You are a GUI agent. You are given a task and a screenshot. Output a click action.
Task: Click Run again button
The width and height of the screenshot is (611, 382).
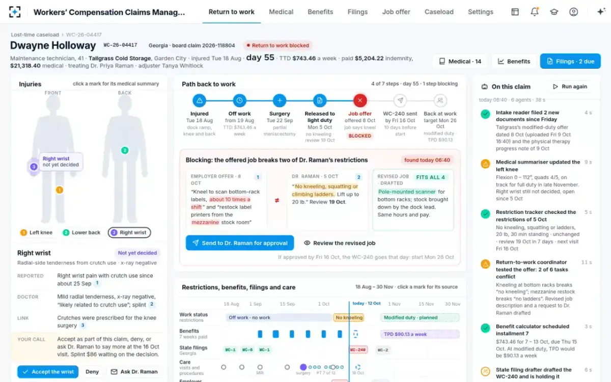point(570,87)
